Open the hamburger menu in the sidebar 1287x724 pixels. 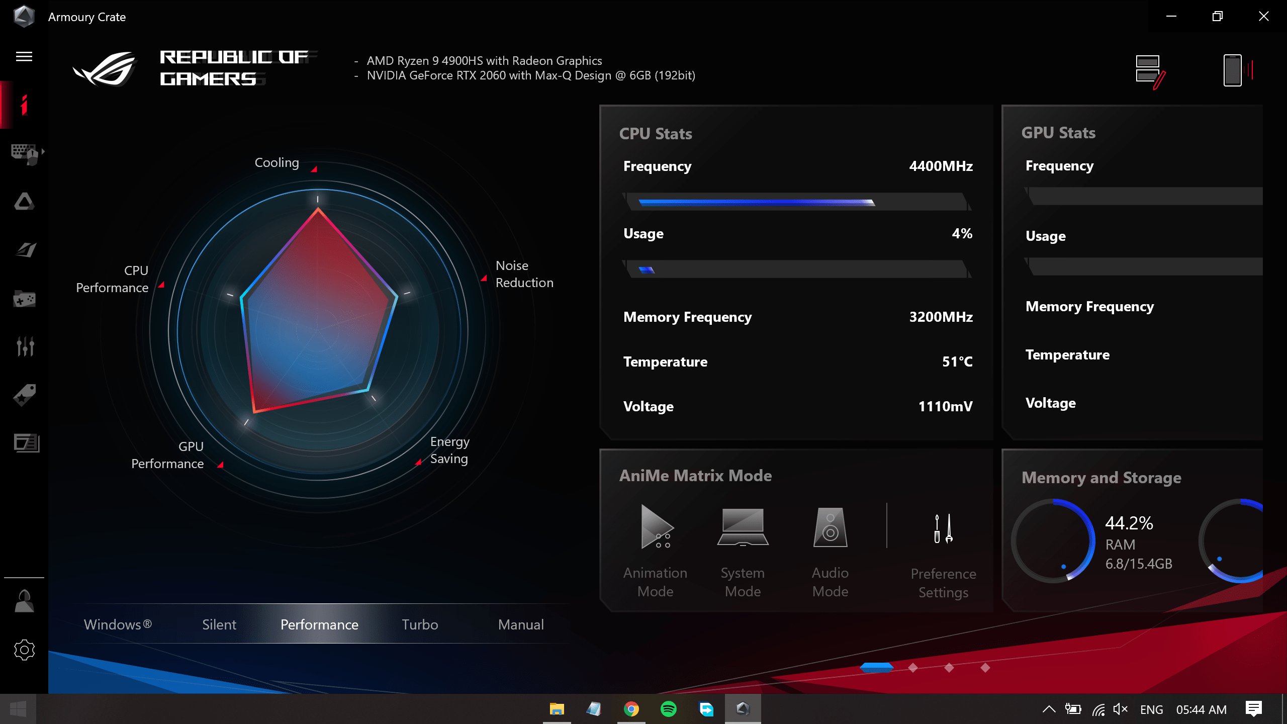point(24,56)
